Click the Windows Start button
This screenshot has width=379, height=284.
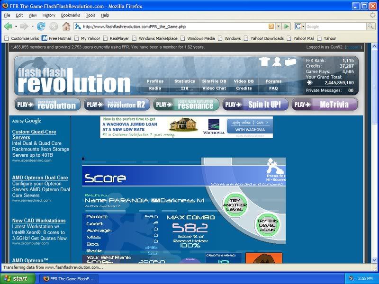[x=16, y=278]
